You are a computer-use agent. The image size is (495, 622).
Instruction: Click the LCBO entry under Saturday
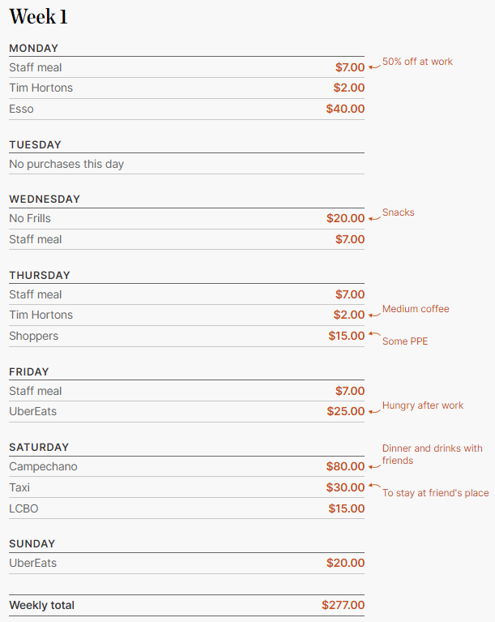[23, 508]
